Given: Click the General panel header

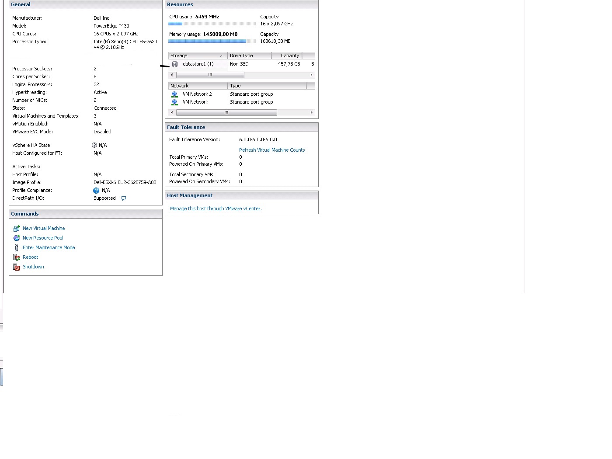Looking at the screenshot, I should 86,4.
